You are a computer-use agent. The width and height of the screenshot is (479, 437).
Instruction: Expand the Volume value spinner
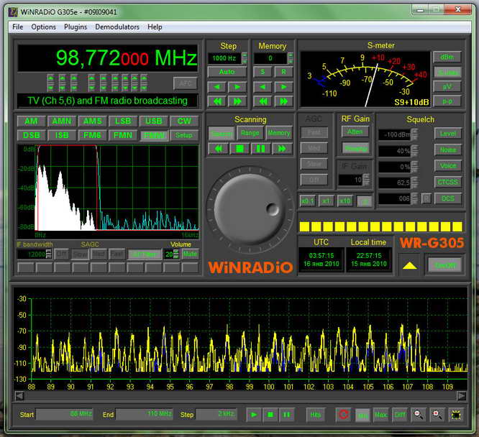[x=177, y=254]
